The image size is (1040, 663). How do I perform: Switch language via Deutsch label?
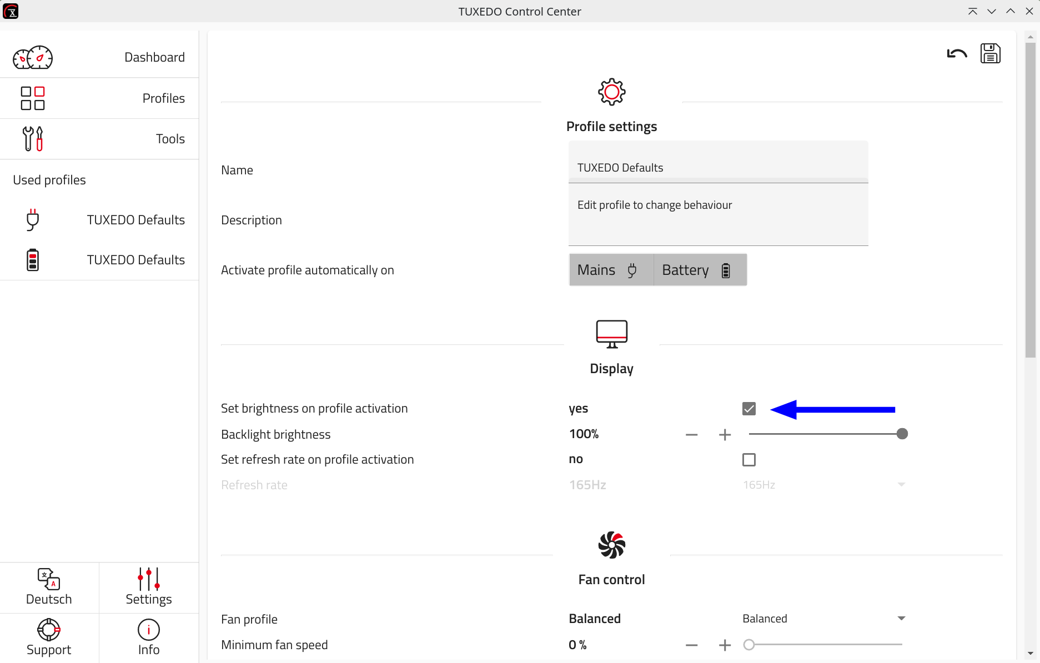[49, 599]
